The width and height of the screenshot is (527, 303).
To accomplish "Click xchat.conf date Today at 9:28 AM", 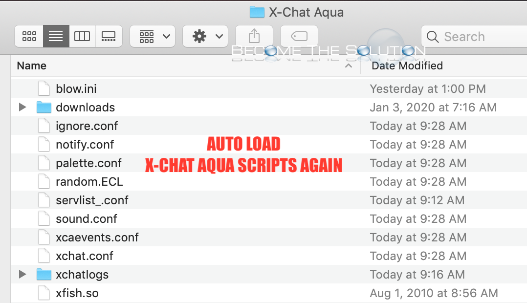I will [x=418, y=256].
